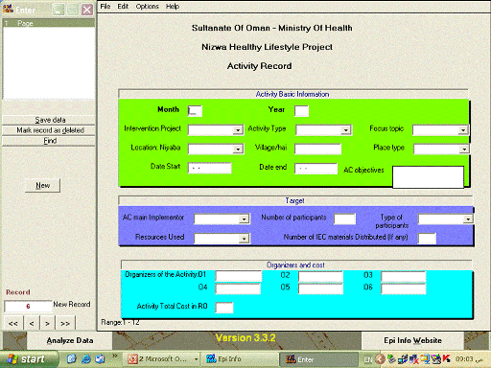Open the Edit menu
This screenshot has height=368, width=491.
123,7
